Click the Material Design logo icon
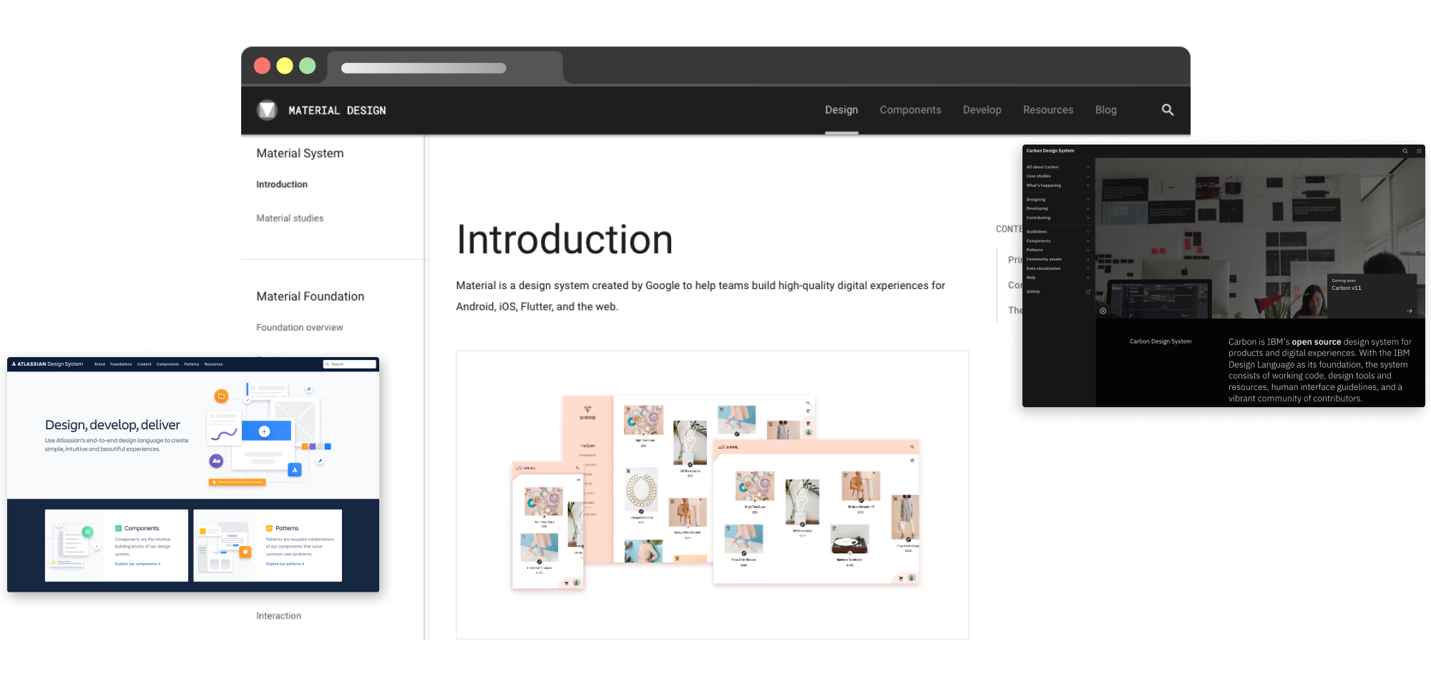The width and height of the screenshot is (1431, 687). (x=267, y=109)
